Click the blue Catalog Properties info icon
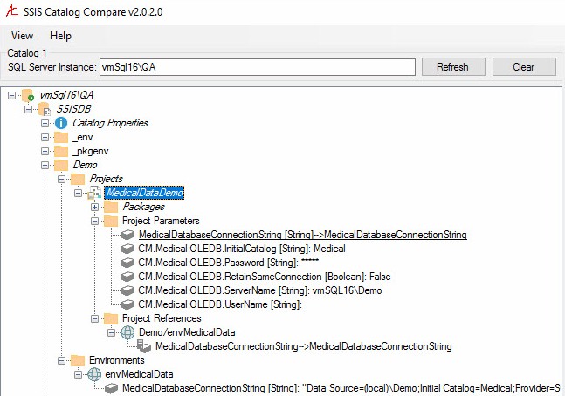 click(x=61, y=123)
